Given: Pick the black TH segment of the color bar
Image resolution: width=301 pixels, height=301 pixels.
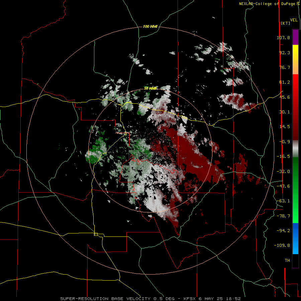Looking at the screenshot, I should [295, 261].
